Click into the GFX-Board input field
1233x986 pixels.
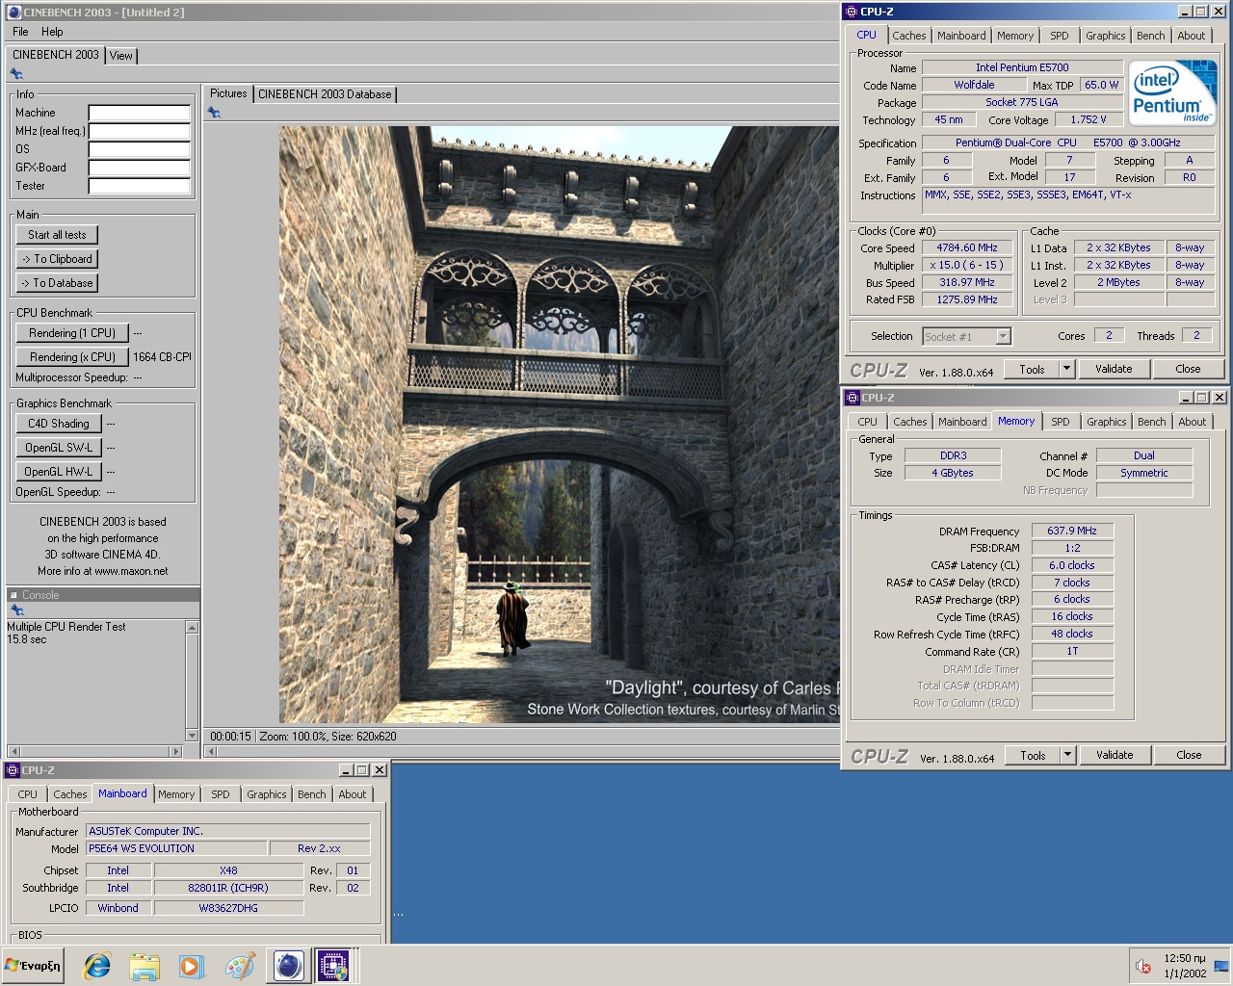[139, 168]
